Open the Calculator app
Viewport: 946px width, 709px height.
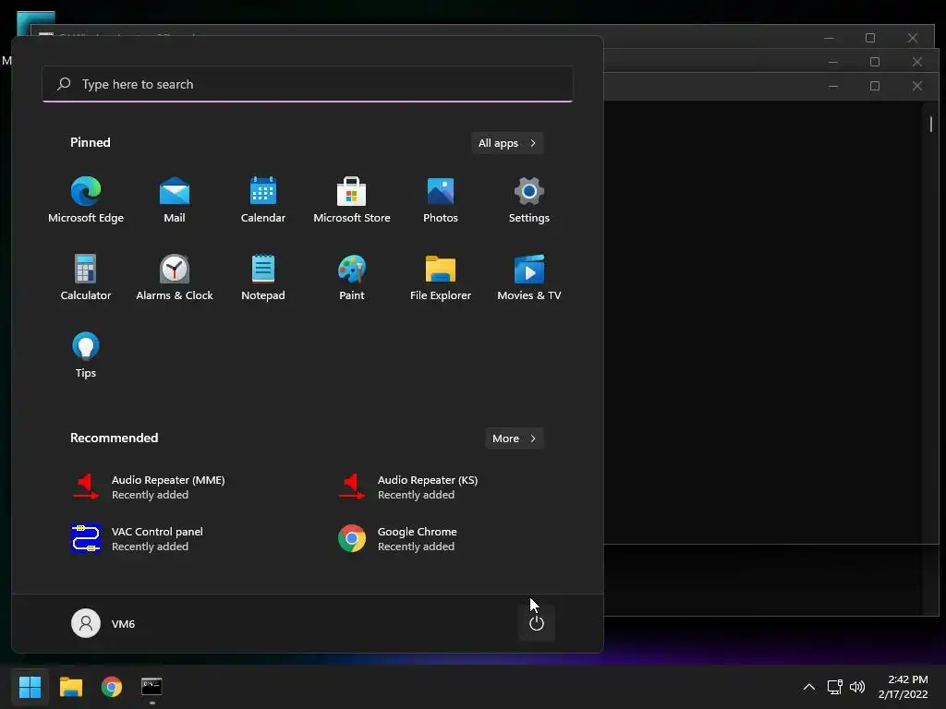coord(86,277)
